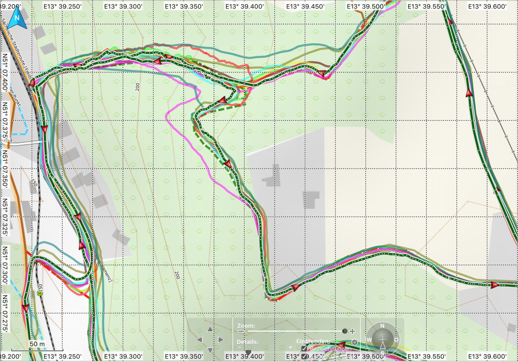Click the compass rotation control
The height and width of the screenshot is (362, 518).
382,339
